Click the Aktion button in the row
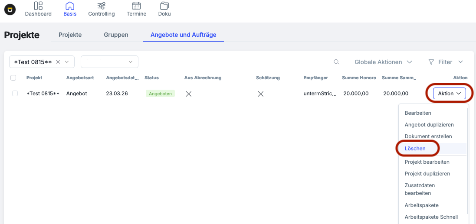476x224 pixels. 449,94
